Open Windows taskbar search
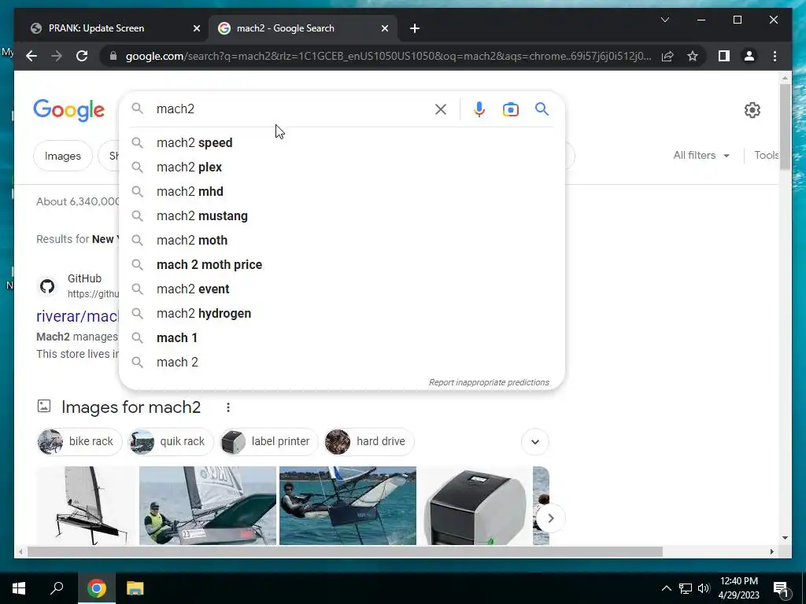Viewport: 806px width, 604px height. pos(57,588)
